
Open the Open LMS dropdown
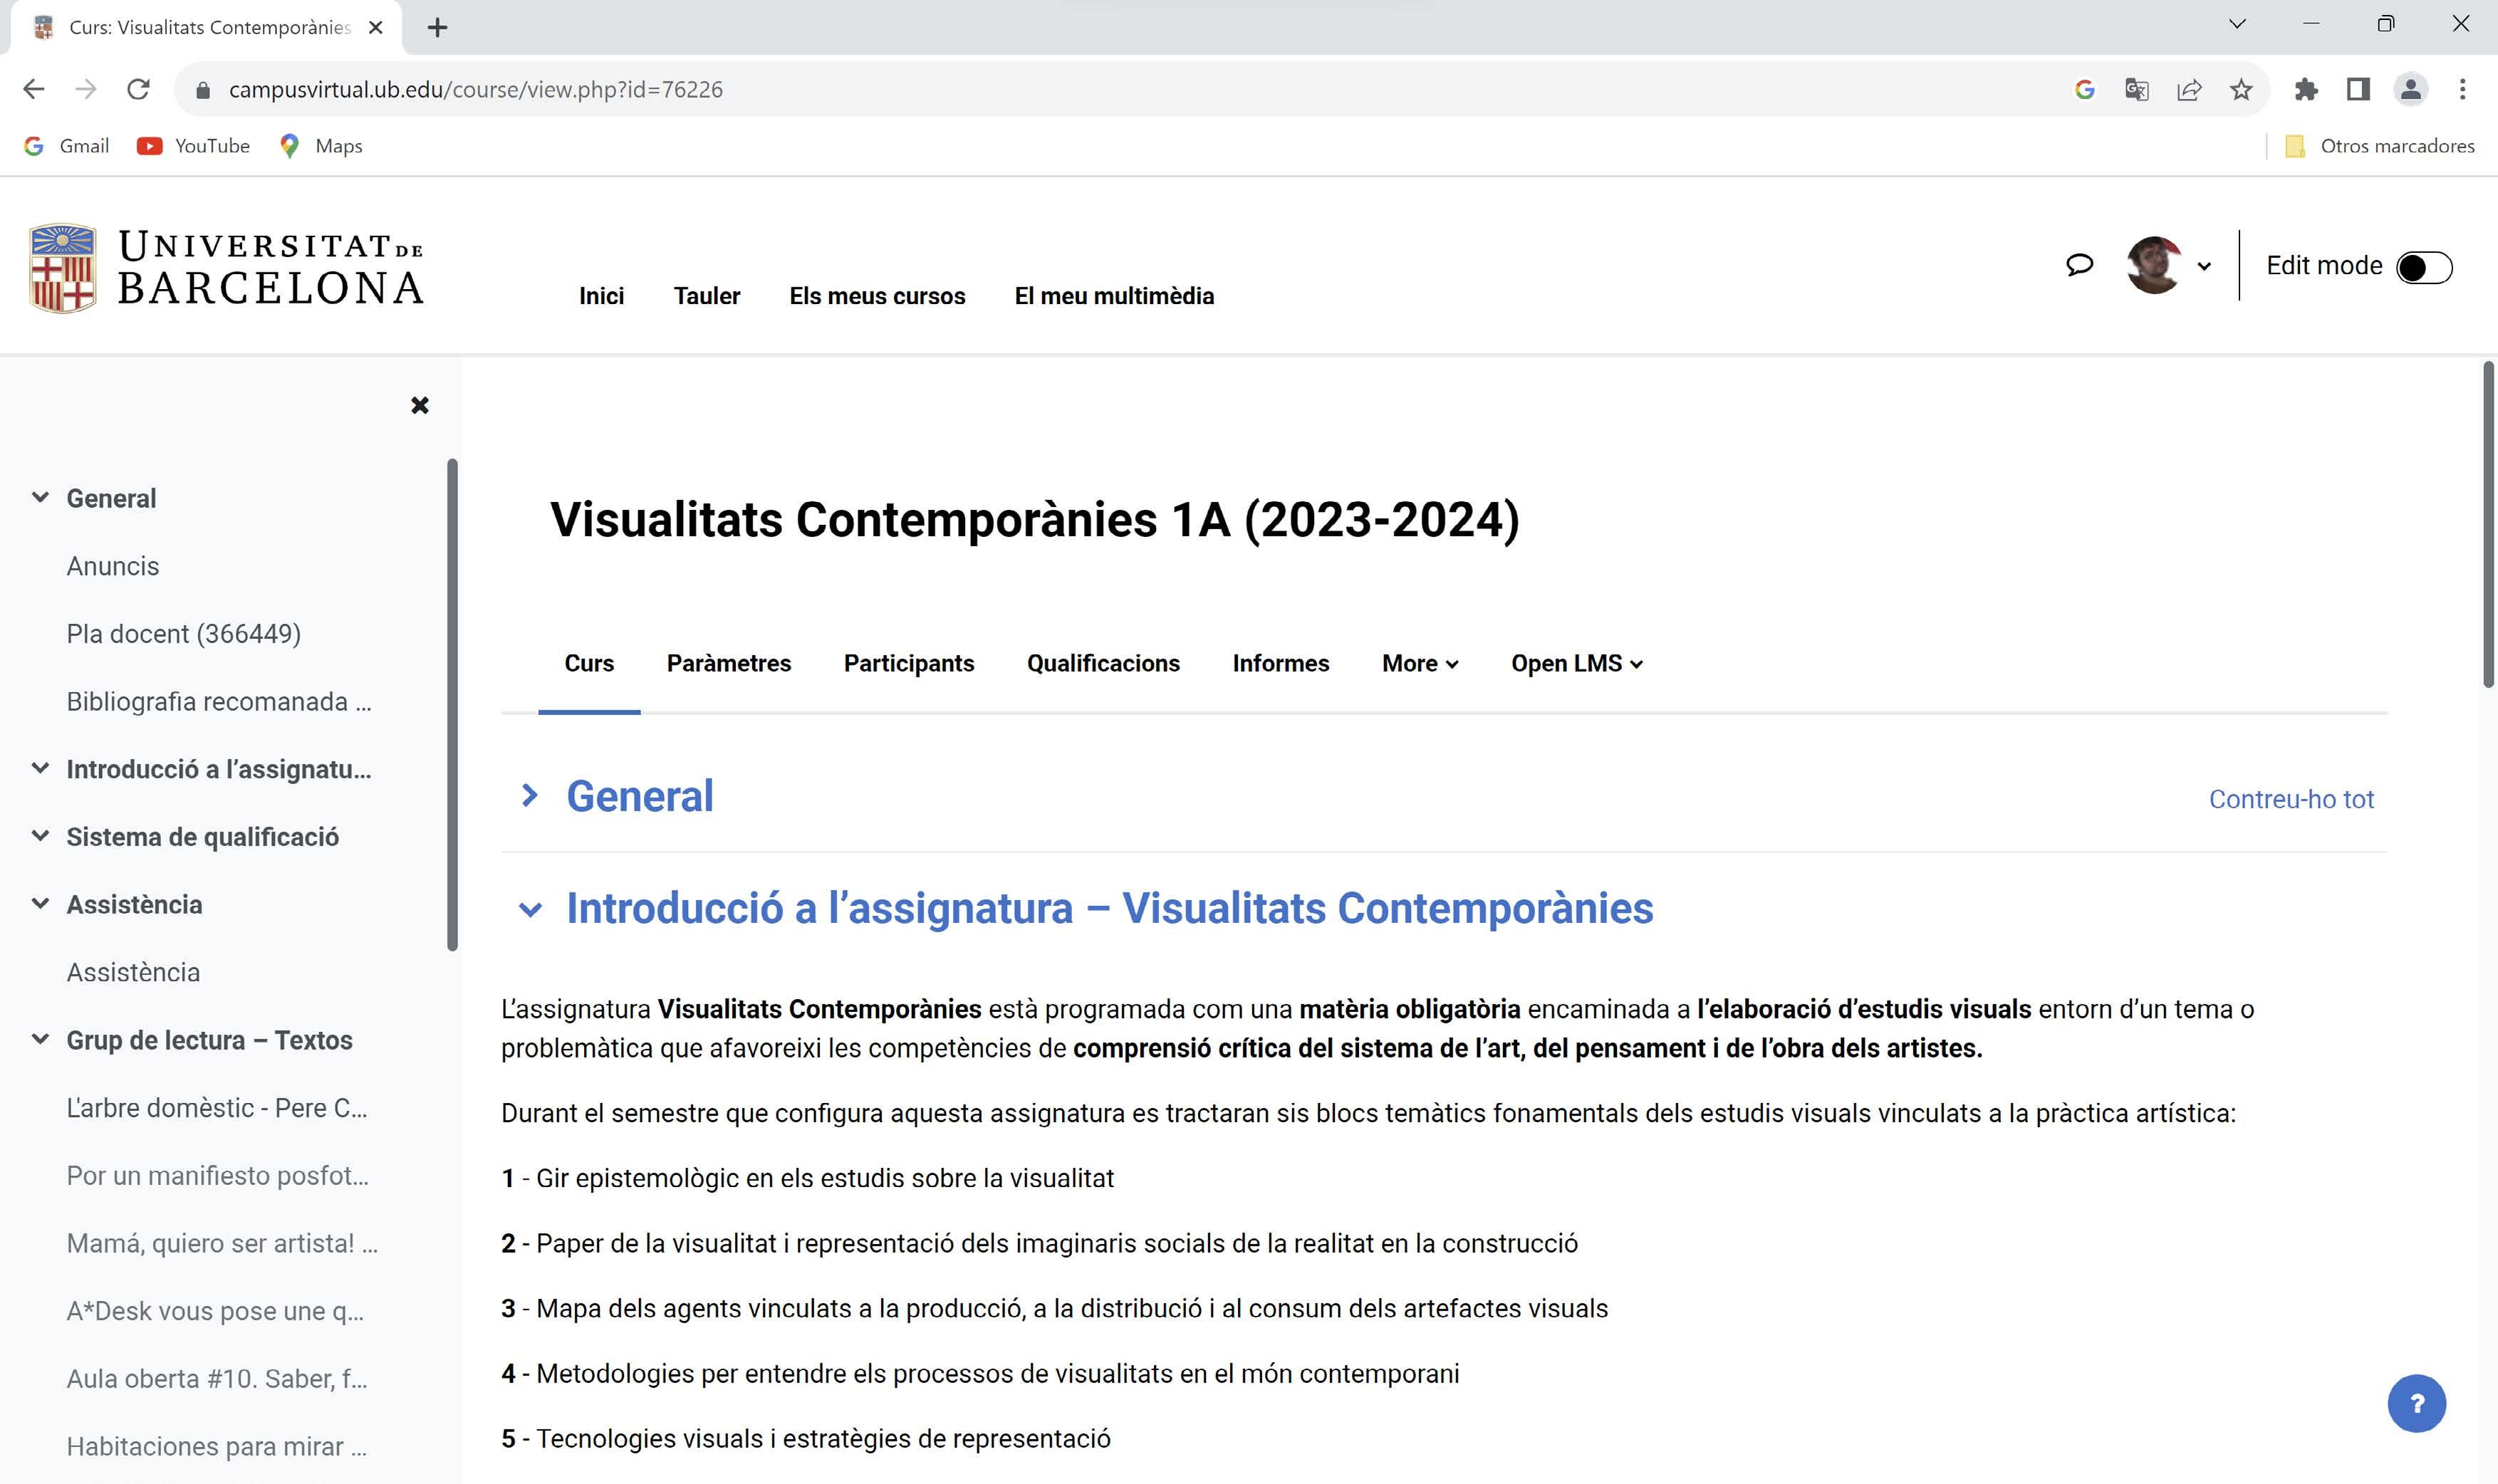1576,663
